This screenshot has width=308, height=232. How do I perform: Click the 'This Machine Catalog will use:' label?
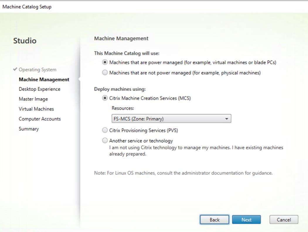(x=127, y=53)
